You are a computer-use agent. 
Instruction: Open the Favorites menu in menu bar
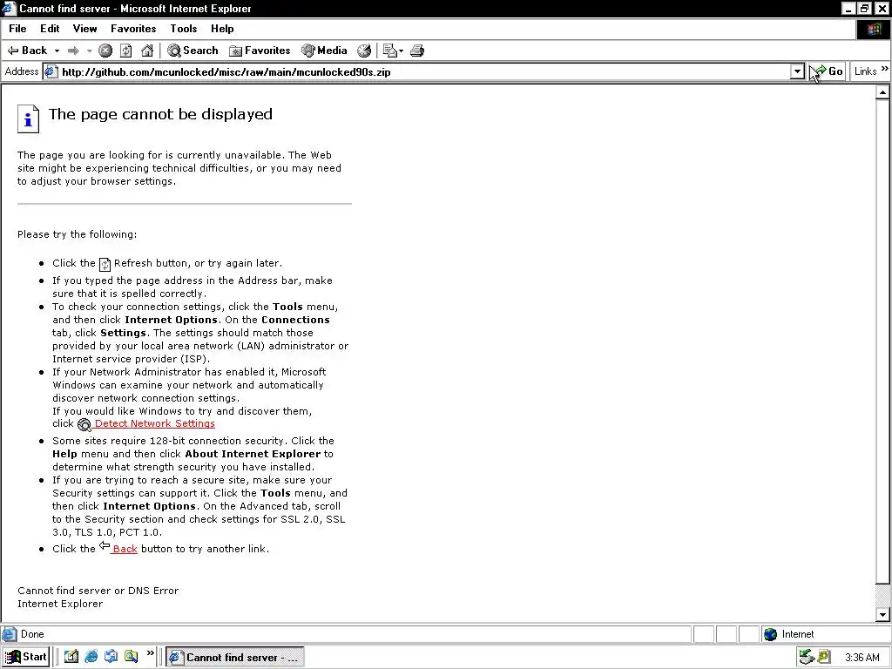(133, 29)
